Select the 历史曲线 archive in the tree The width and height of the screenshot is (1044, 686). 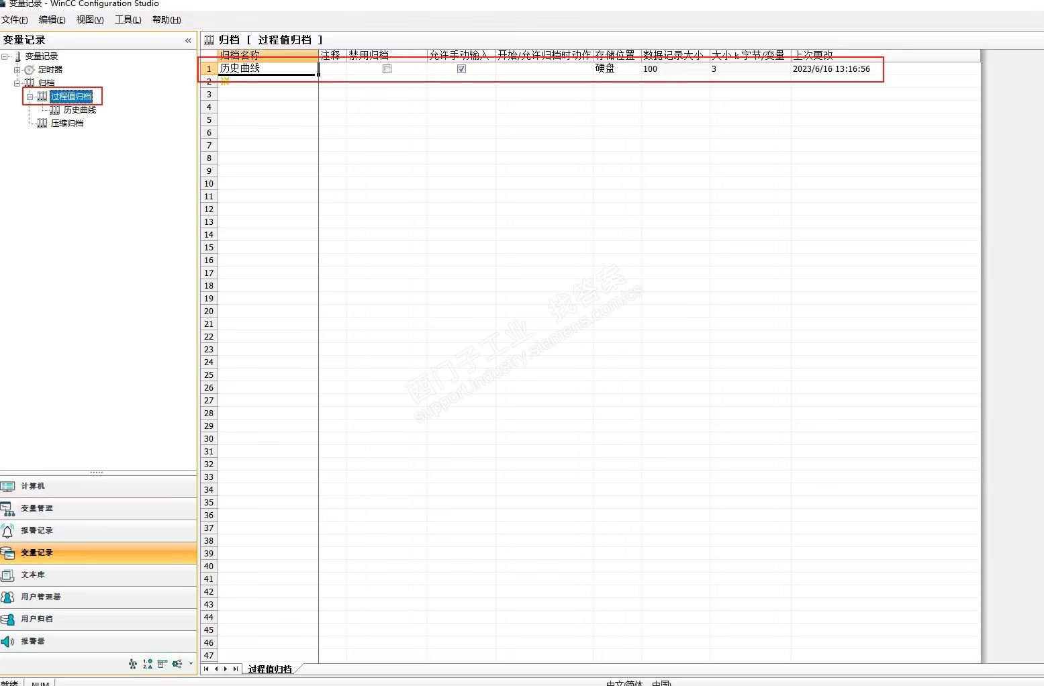(80, 110)
